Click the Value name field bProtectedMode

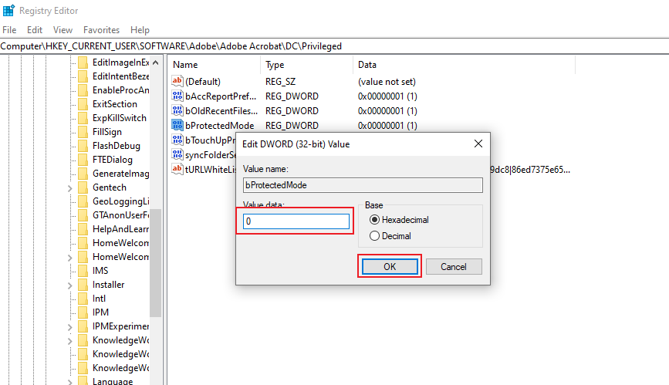(x=363, y=185)
